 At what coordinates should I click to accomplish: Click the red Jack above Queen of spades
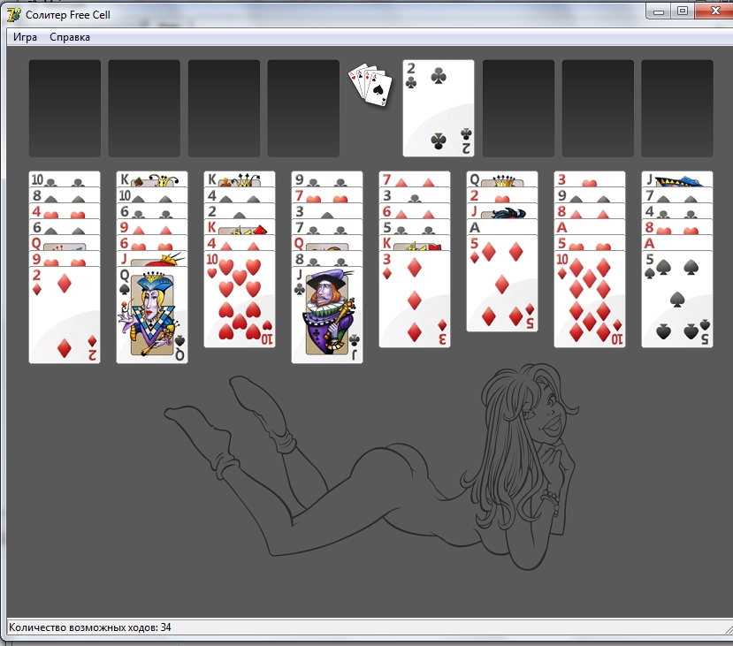pos(152,259)
